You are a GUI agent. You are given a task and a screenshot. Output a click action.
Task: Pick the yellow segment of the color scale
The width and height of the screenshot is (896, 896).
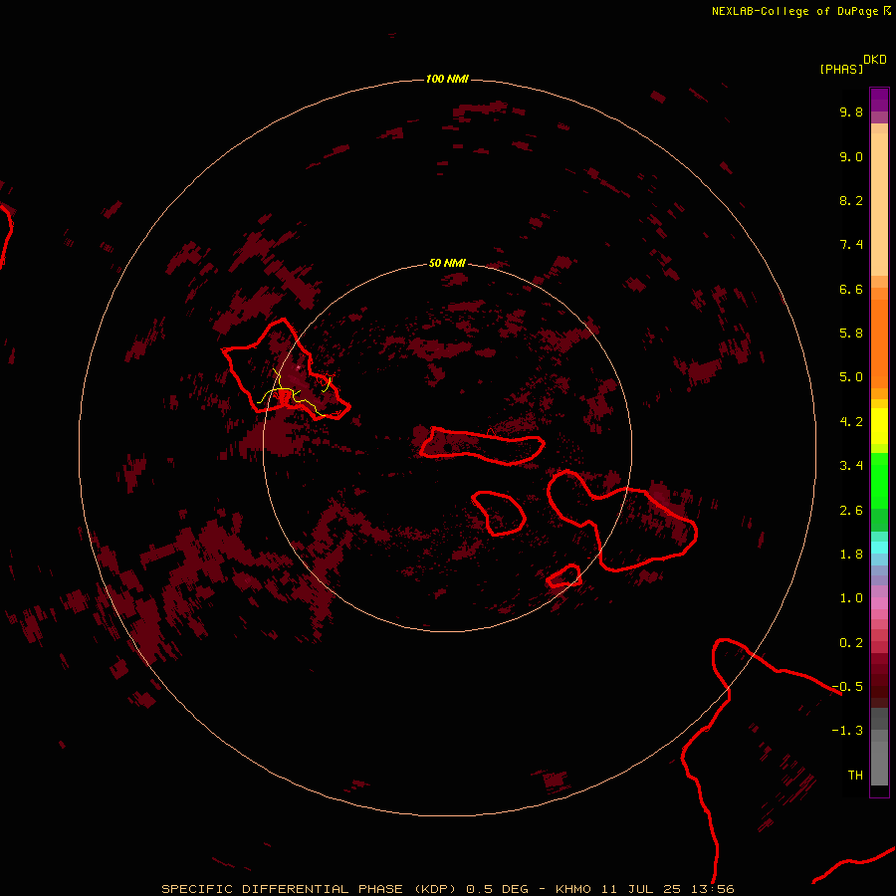[x=879, y=426]
